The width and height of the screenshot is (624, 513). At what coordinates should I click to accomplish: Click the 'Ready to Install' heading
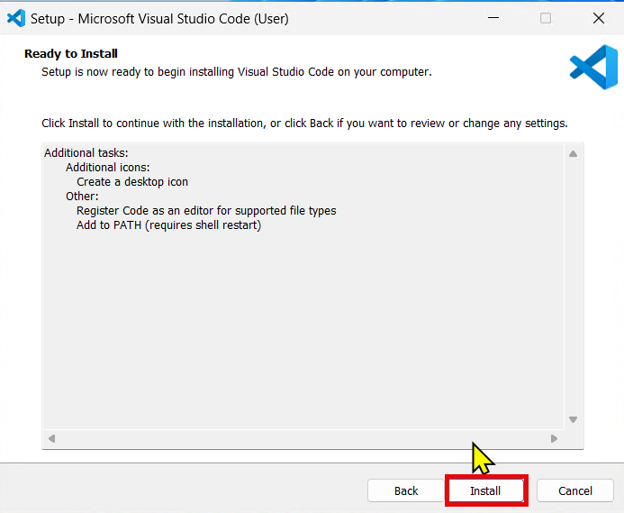(x=71, y=53)
